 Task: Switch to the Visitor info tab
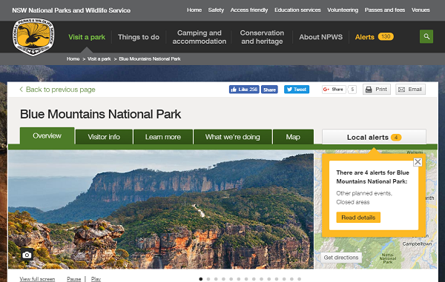[x=104, y=137]
